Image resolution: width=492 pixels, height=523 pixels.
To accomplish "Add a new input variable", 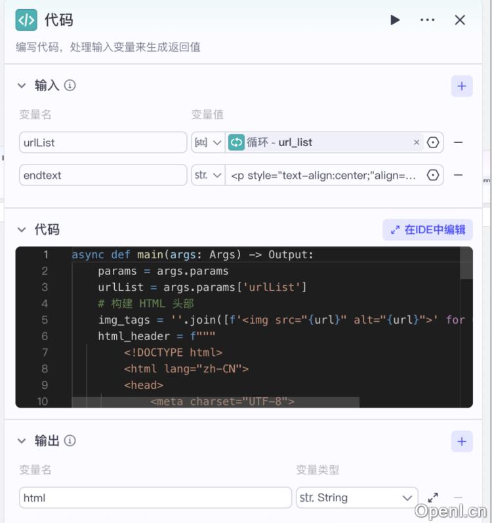I will [x=462, y=86].
